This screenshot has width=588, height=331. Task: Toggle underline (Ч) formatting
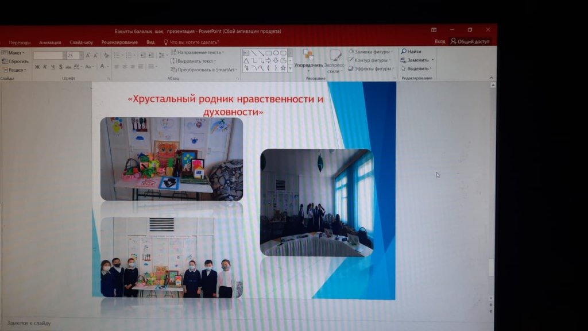click(53, 67)
